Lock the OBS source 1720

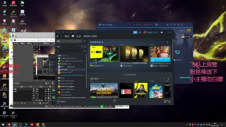[48, 96]
